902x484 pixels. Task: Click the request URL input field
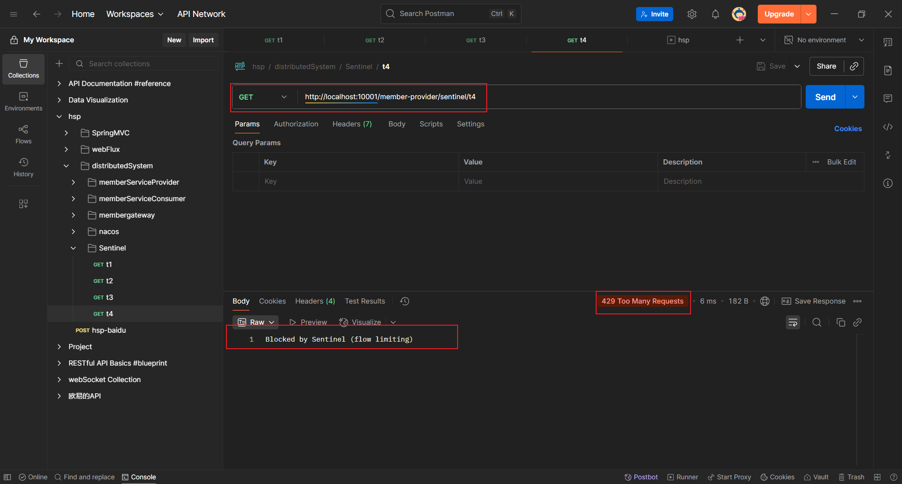pyautogui.click(x=545, y=97)
